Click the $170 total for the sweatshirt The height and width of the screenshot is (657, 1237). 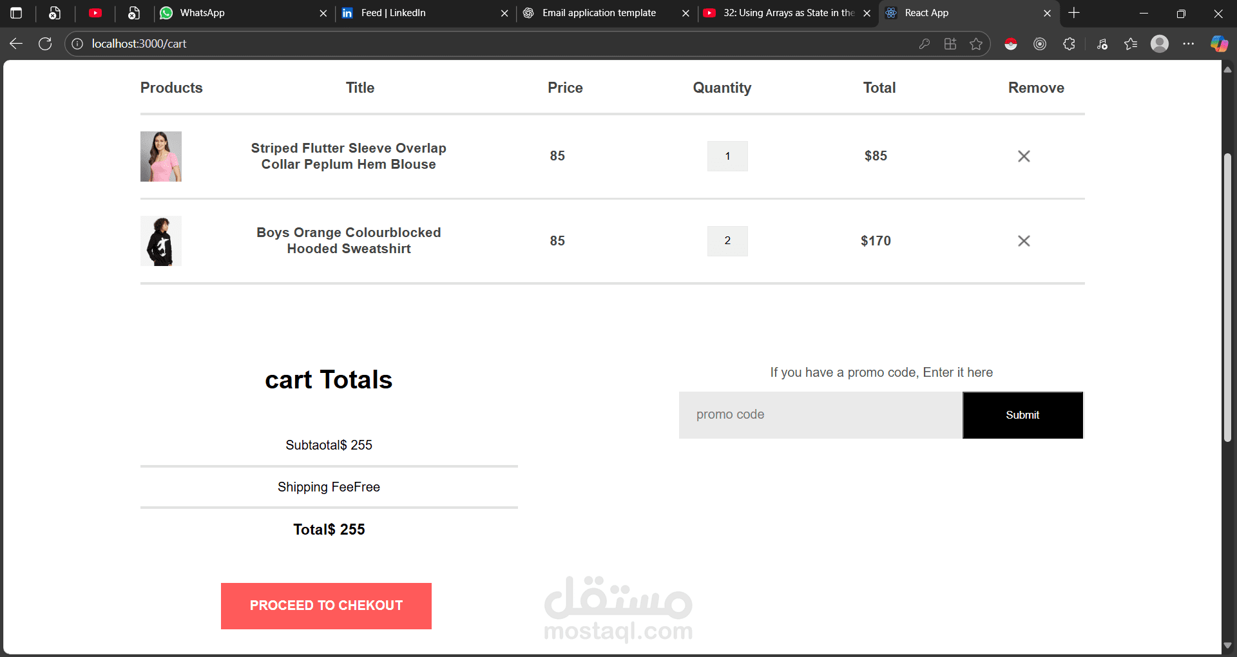pyautogui.click(x=876, y=241)
